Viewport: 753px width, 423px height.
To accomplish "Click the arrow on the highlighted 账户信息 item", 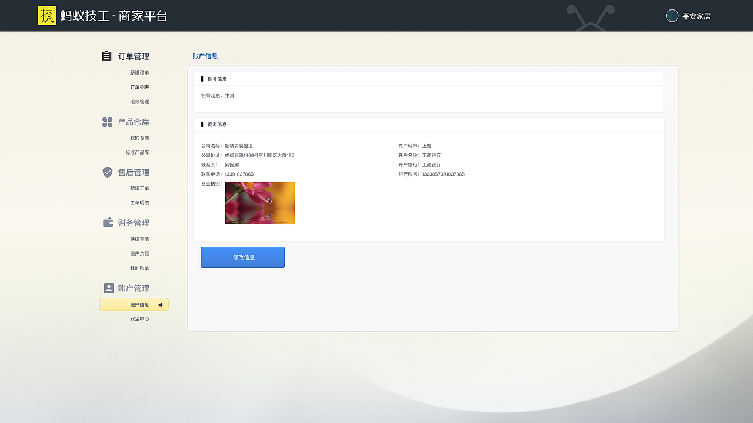I will 159,304.
